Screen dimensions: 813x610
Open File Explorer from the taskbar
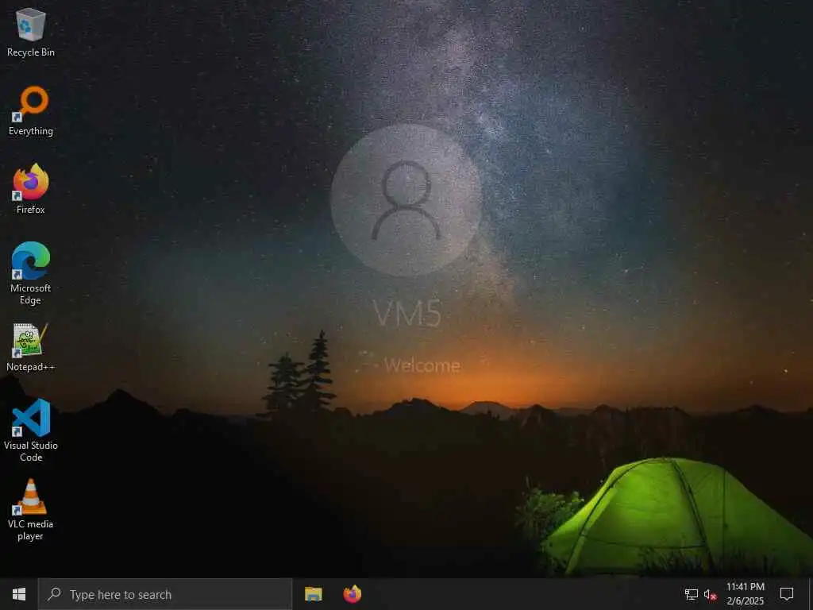pyautogui.click(x=313, y=594)
